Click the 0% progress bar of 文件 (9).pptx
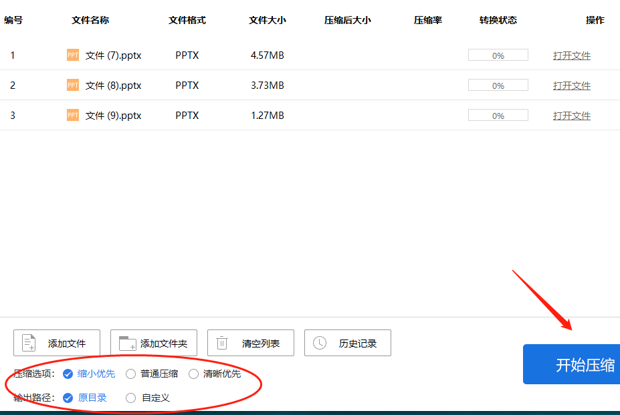This screenshot has height=415, width=620. [498, 115]
